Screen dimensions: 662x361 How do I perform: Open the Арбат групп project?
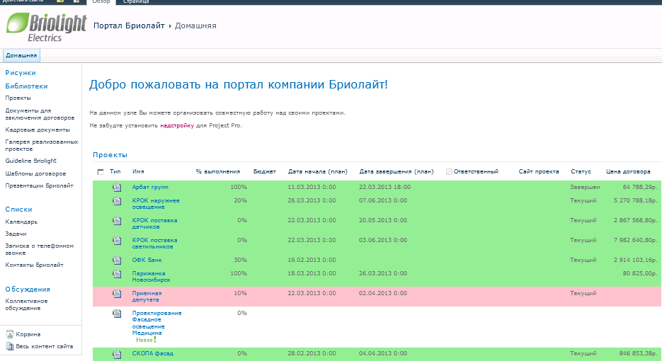[150, 187]
